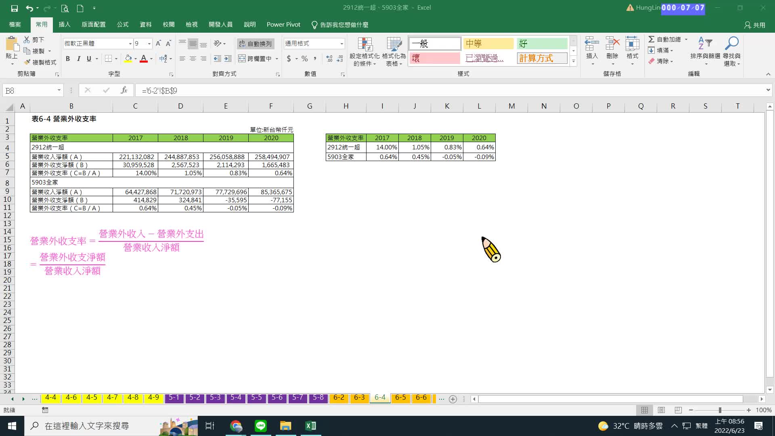Open Excel from the Windows taskbar

310,426
